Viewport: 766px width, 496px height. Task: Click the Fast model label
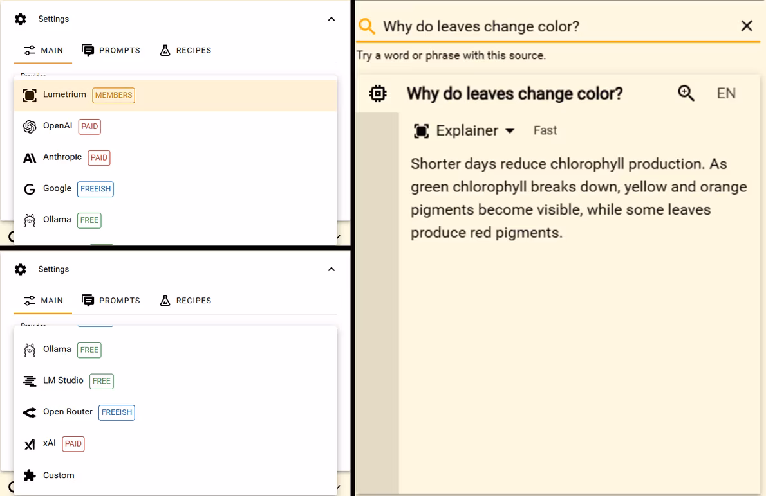click(x=545, y=130)
